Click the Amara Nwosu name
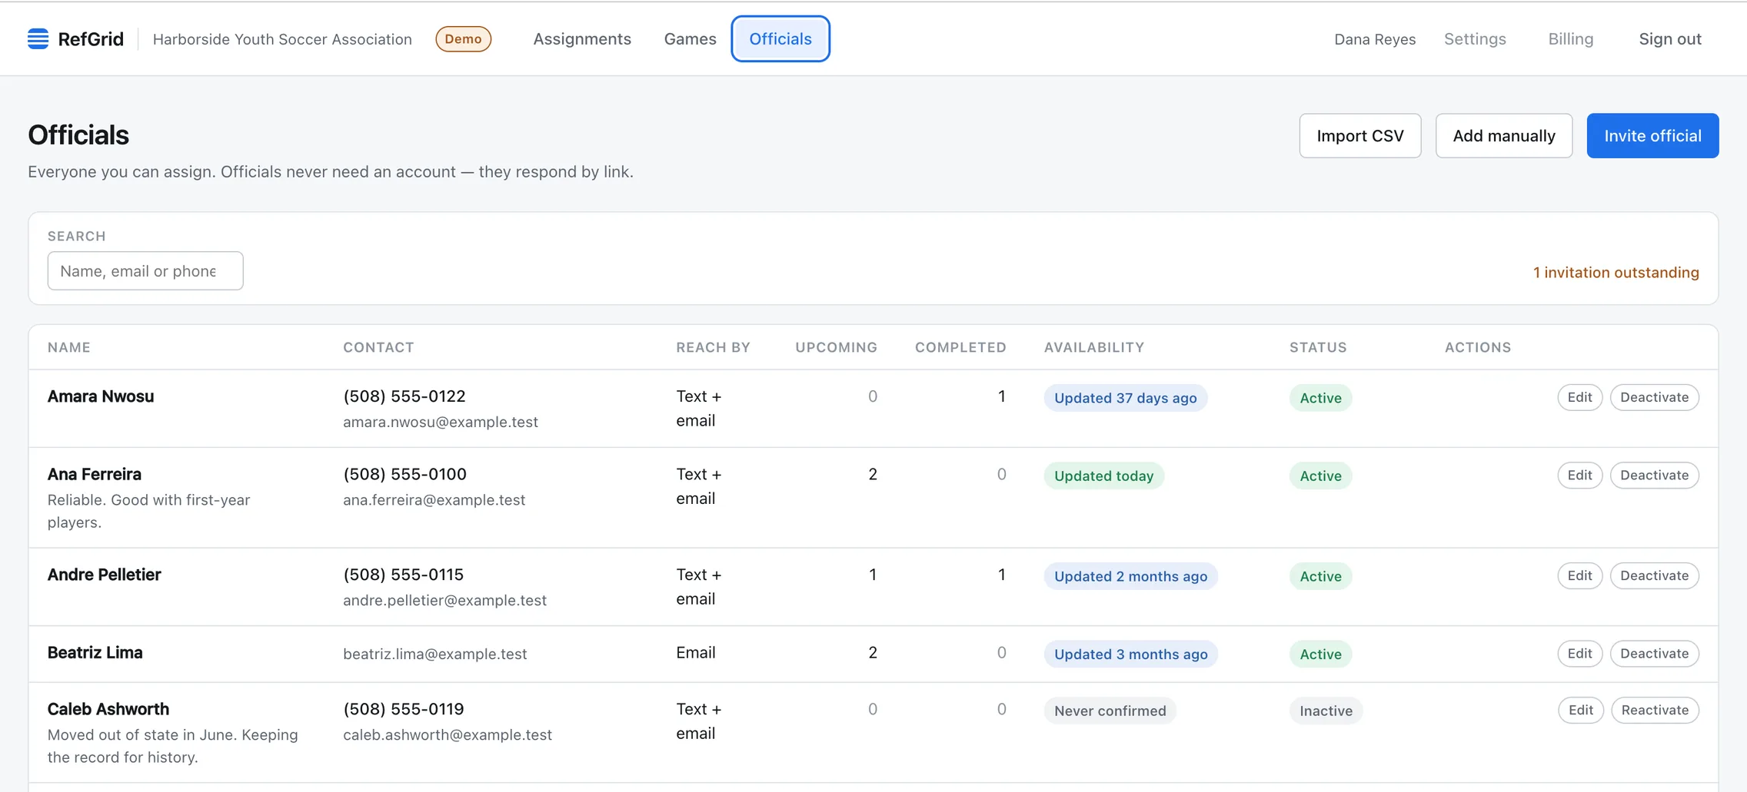Screen dimensions: 1747x792 coord(101,396)
